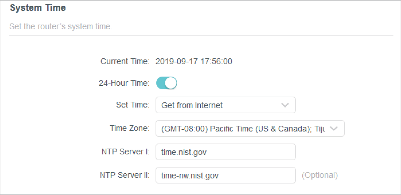
Task: Click the System Time section heading
Action: pos(38,8)
